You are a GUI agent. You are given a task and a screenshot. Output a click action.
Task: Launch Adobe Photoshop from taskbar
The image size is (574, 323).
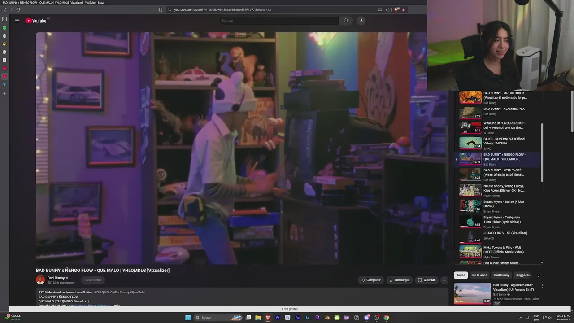(x=287, y=318)
